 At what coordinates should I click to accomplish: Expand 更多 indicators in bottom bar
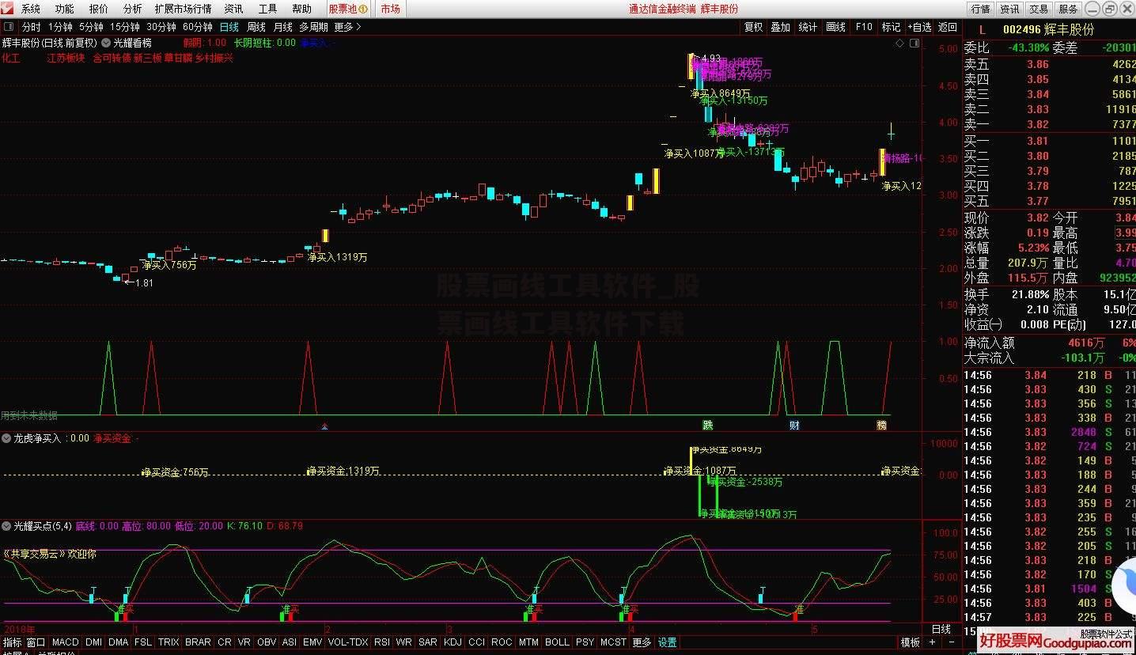(642, 642)
